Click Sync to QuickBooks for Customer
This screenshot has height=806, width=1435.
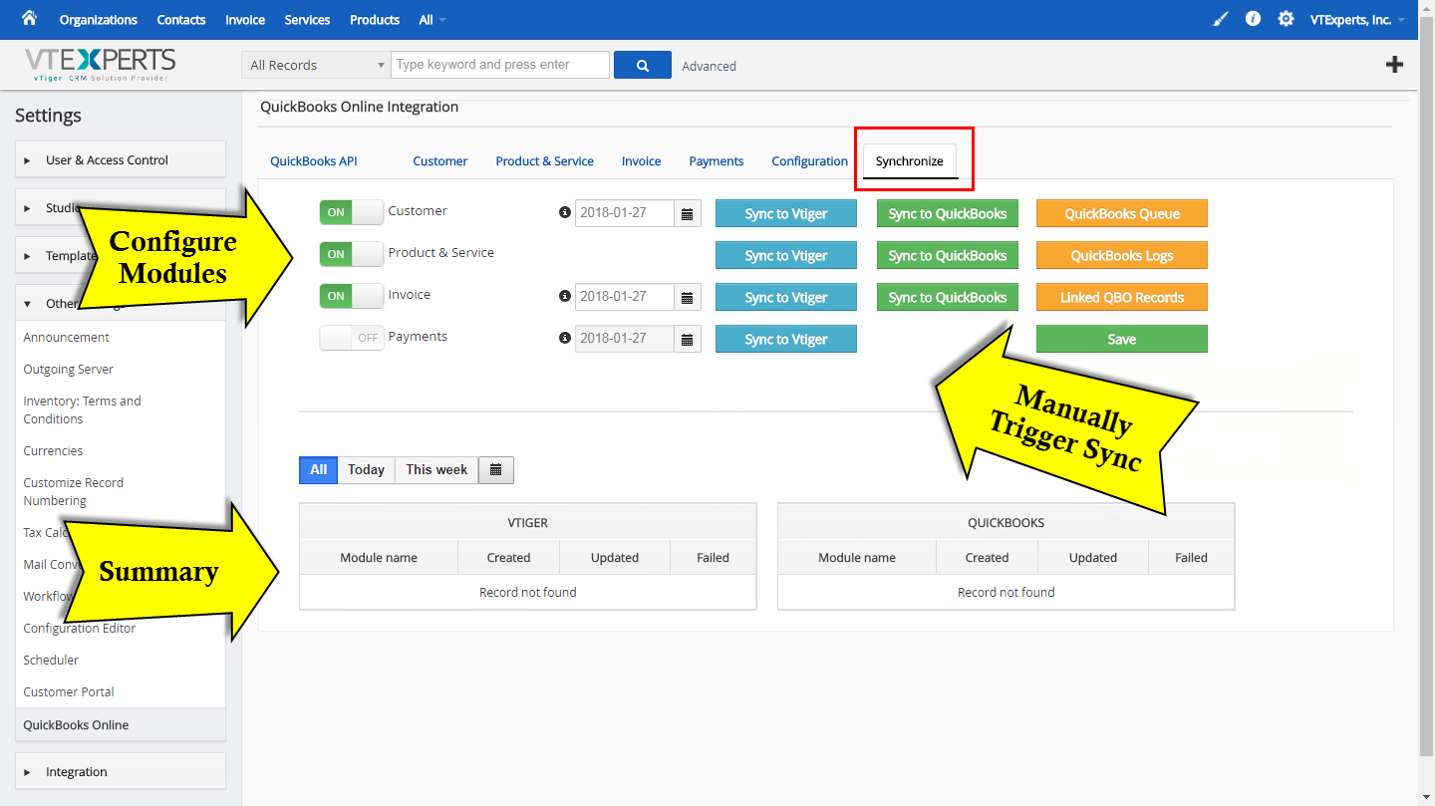click(x=948, y=213)
